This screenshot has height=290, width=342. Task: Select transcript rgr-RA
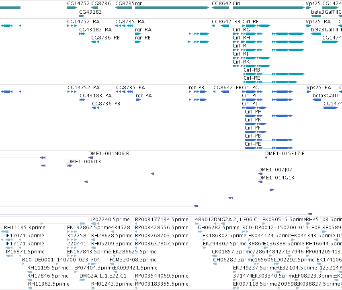[172, 34]
